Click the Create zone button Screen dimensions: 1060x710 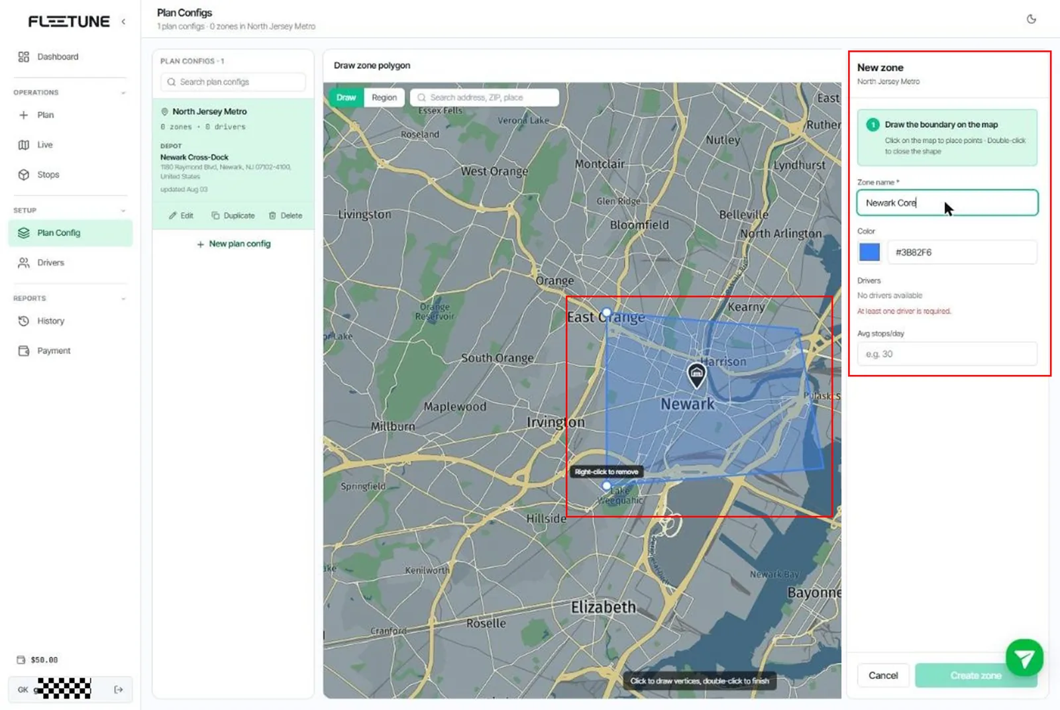point(976,676)
